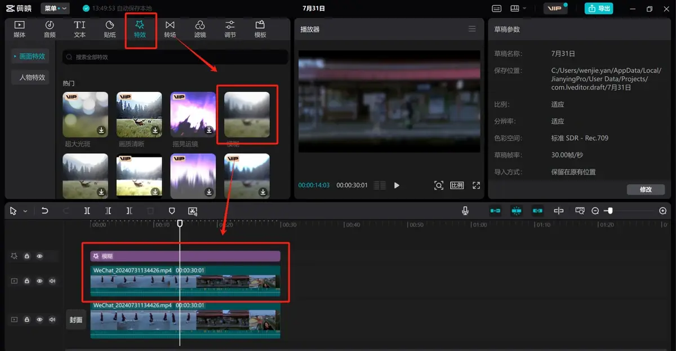This screenshot has height=351, width=676.
Task: Click the 导出 export button
Action: pos(598,8)
